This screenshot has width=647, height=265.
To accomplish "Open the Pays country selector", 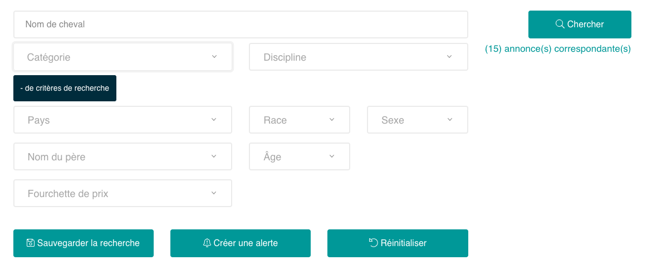I will point(122,120).
